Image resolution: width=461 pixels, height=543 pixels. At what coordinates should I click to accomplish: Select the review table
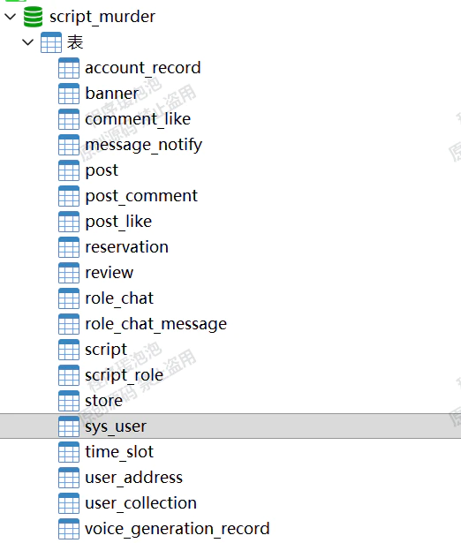[110, 273]
